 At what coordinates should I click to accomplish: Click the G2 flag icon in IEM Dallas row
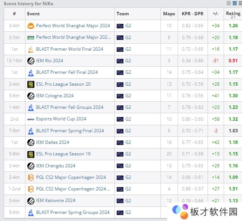coord(120,142)
